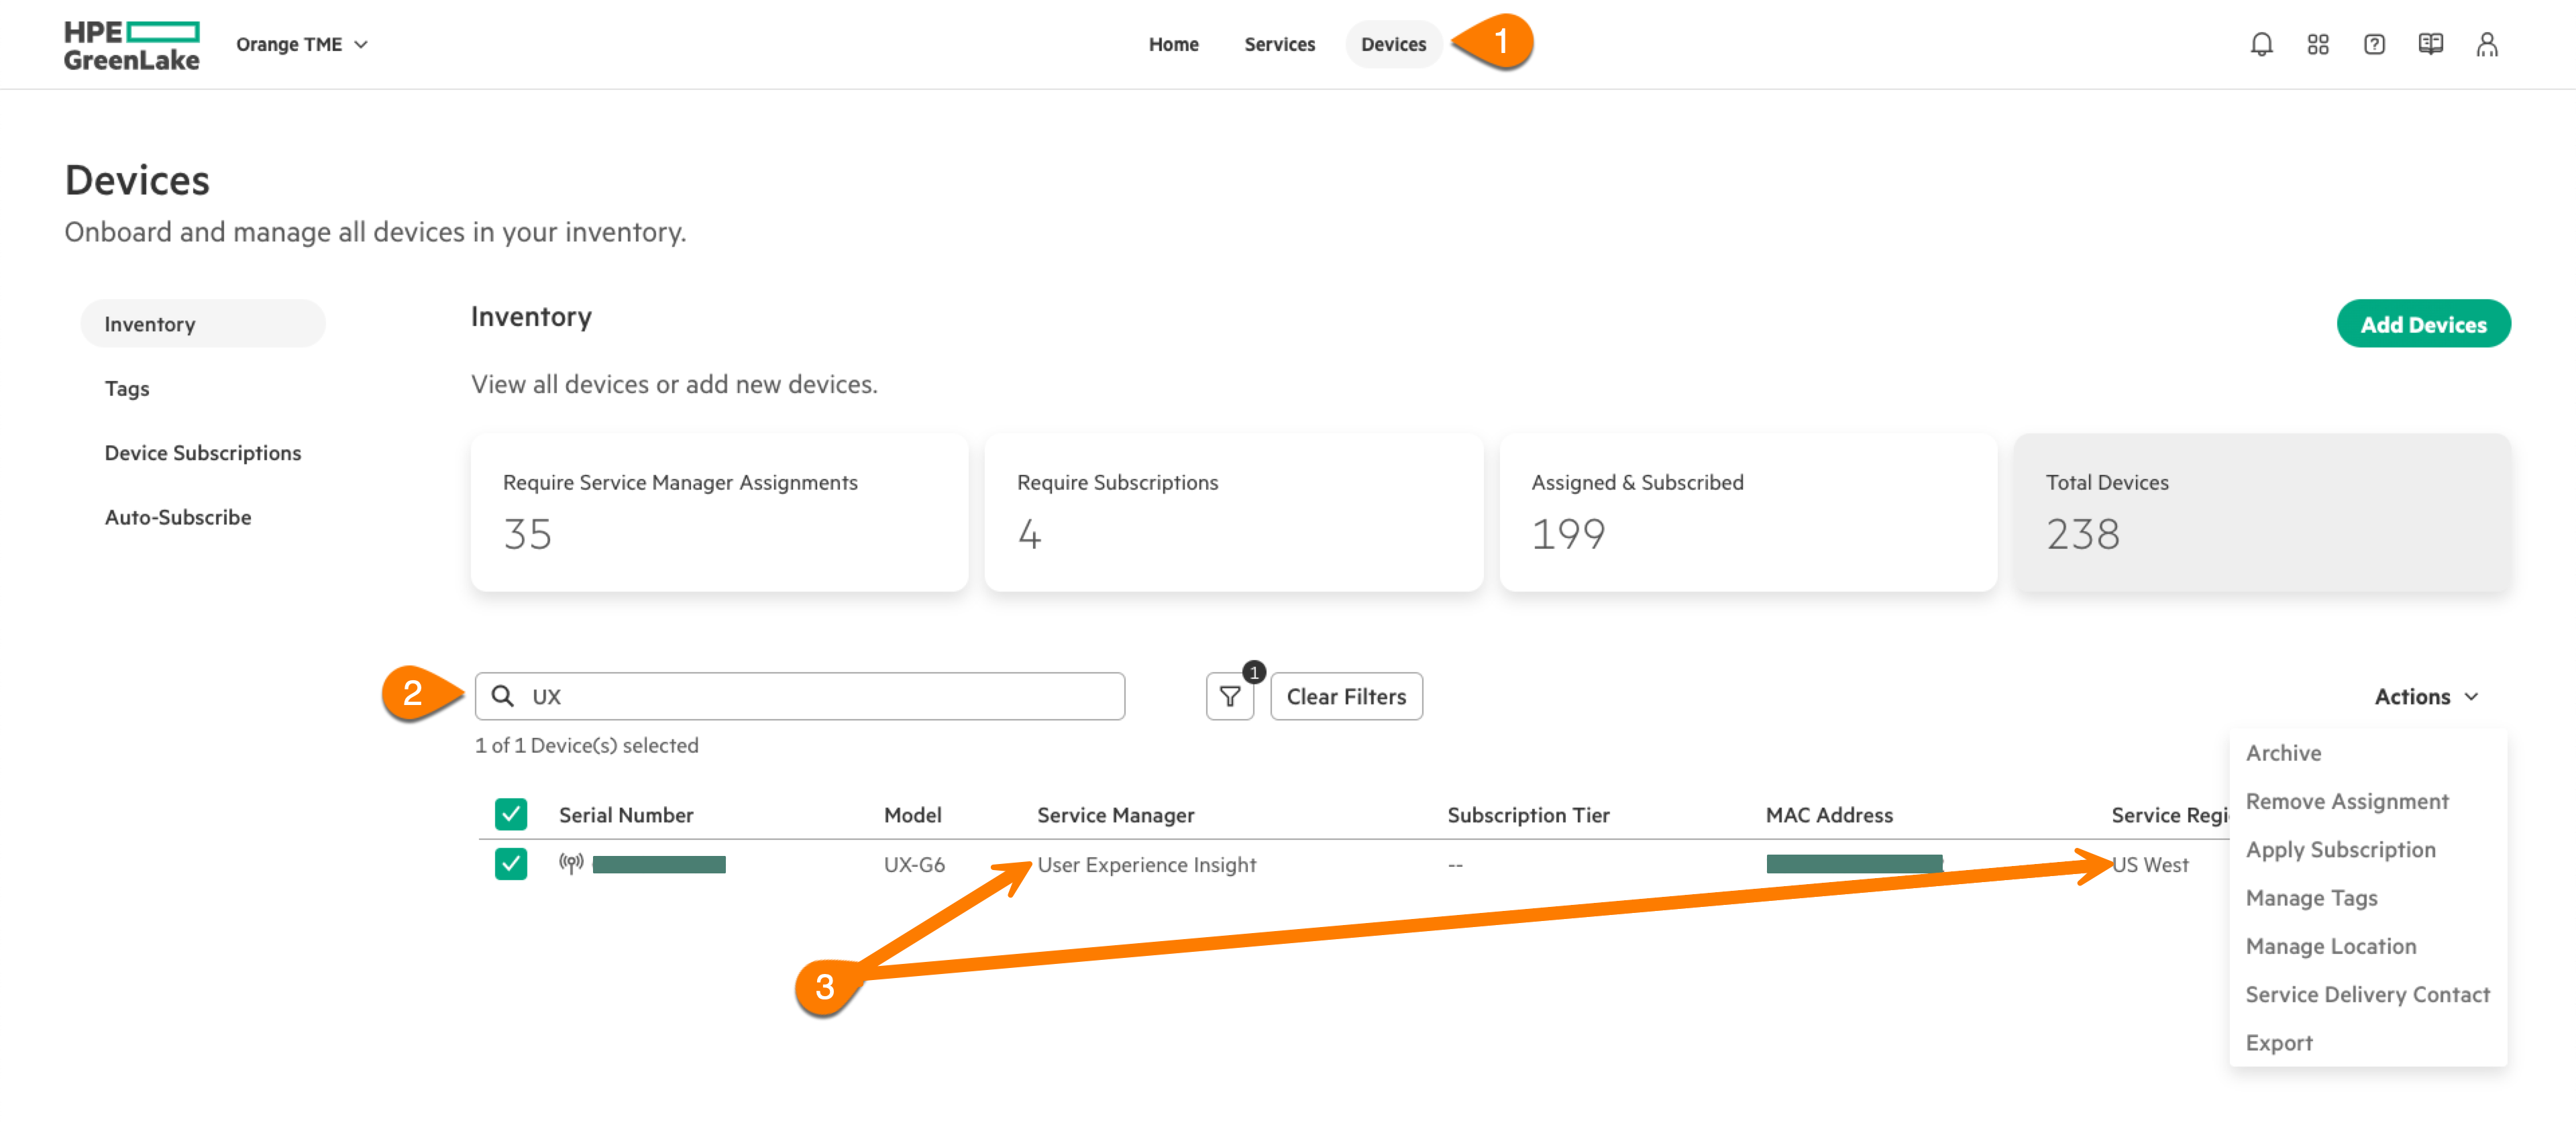This screenshot has height=1135, width=2576.
Task: Toggle the select-all header checkbox
Action: coord(511,814)
